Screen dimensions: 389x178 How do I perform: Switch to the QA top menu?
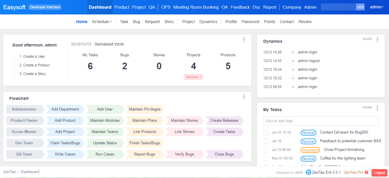coord(152,7)
